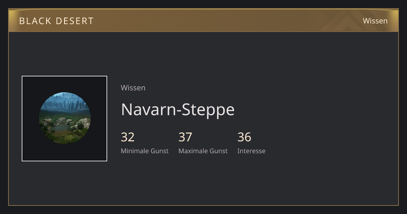Select the chevron emblem in gold header
The width and height of the screenshot is (407, 214).
click(349, 21)
